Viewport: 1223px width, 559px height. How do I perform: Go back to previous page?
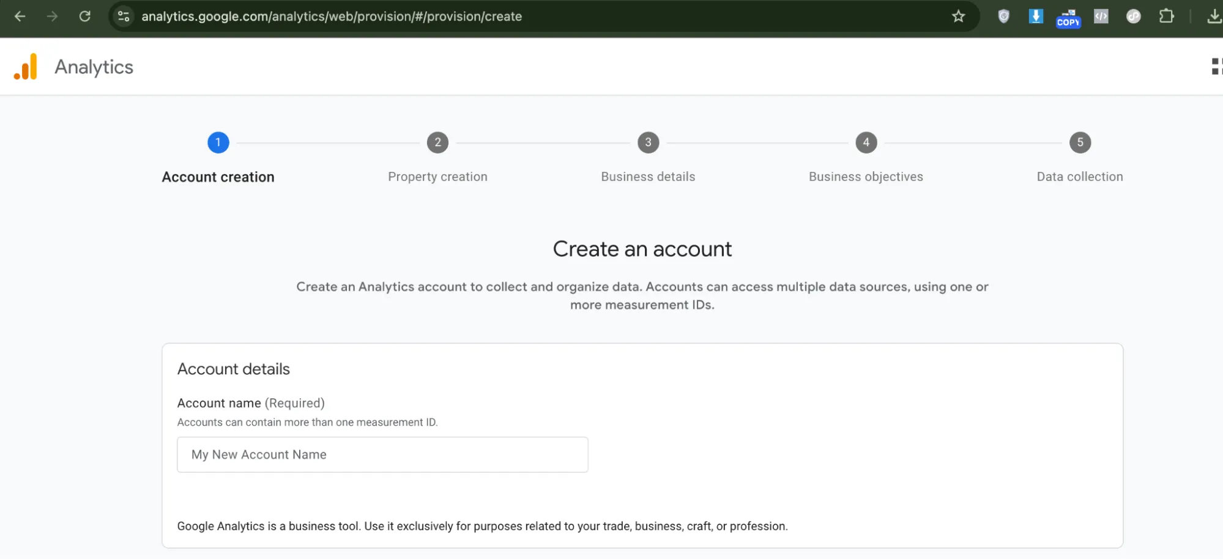click(20, 17)
